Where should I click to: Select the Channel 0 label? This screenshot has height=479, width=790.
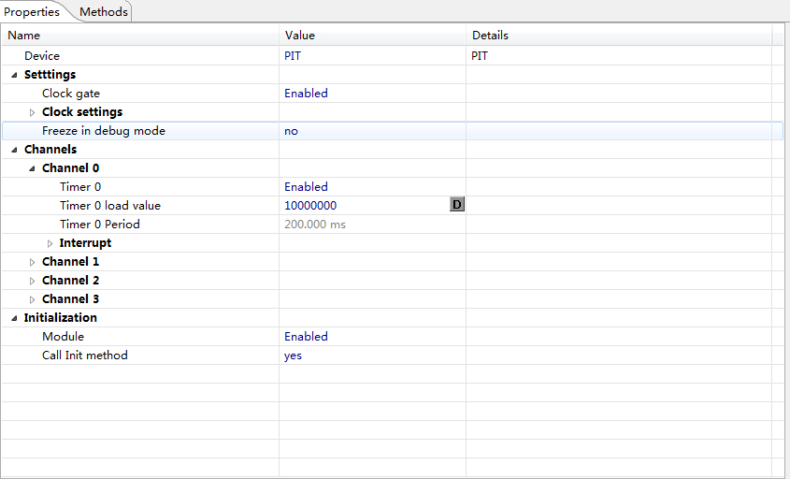point(70,167)
